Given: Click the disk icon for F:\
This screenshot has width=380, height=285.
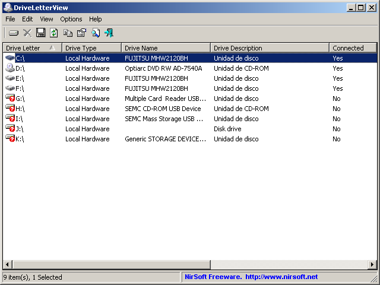Looking at the screenshot, I should pos(10,88).
